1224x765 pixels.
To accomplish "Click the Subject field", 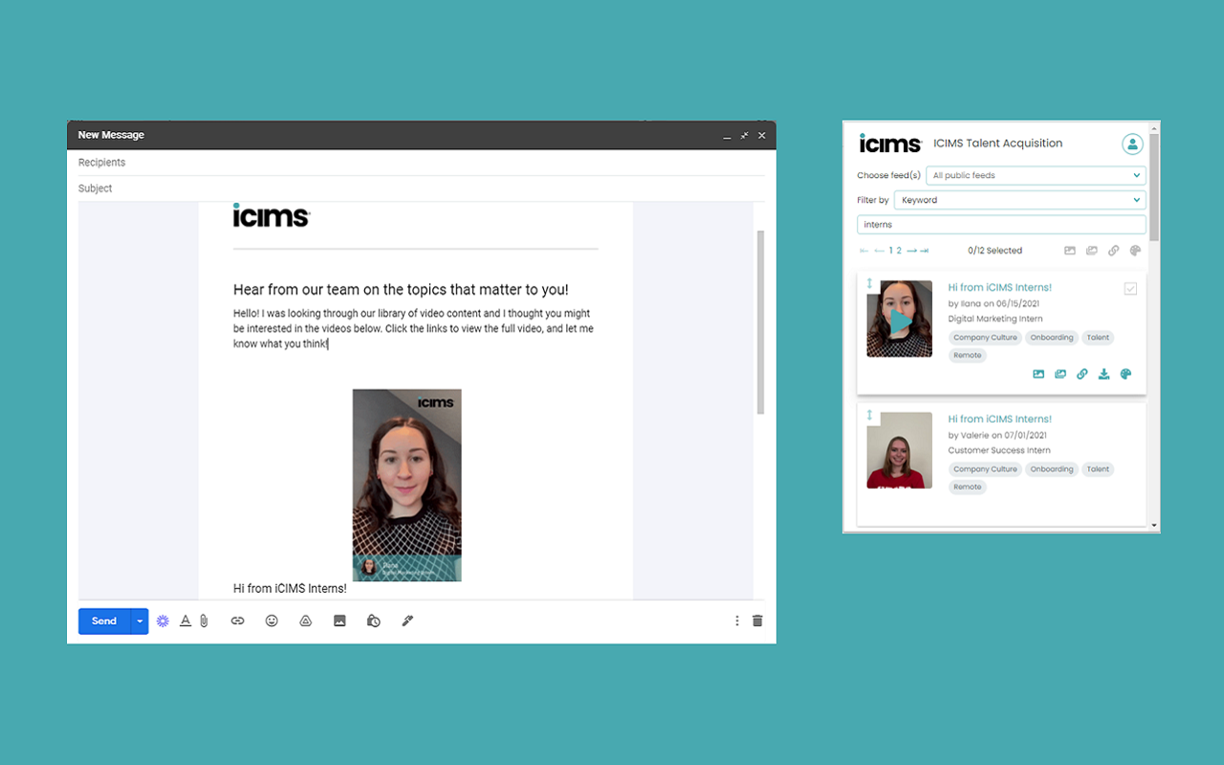I will pos(421,188).
